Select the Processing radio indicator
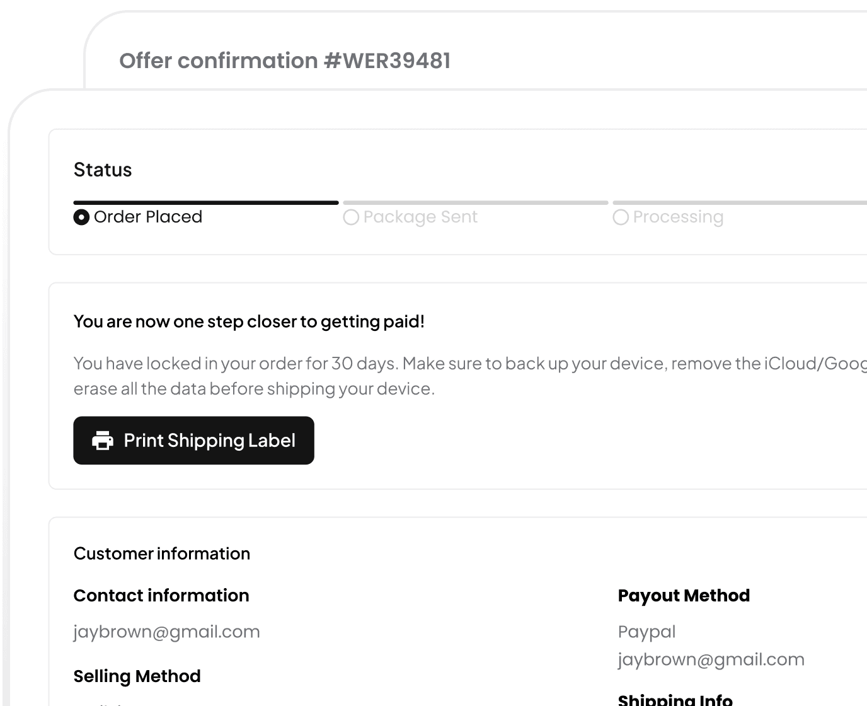The image size is (867, 706). (621, 217)
